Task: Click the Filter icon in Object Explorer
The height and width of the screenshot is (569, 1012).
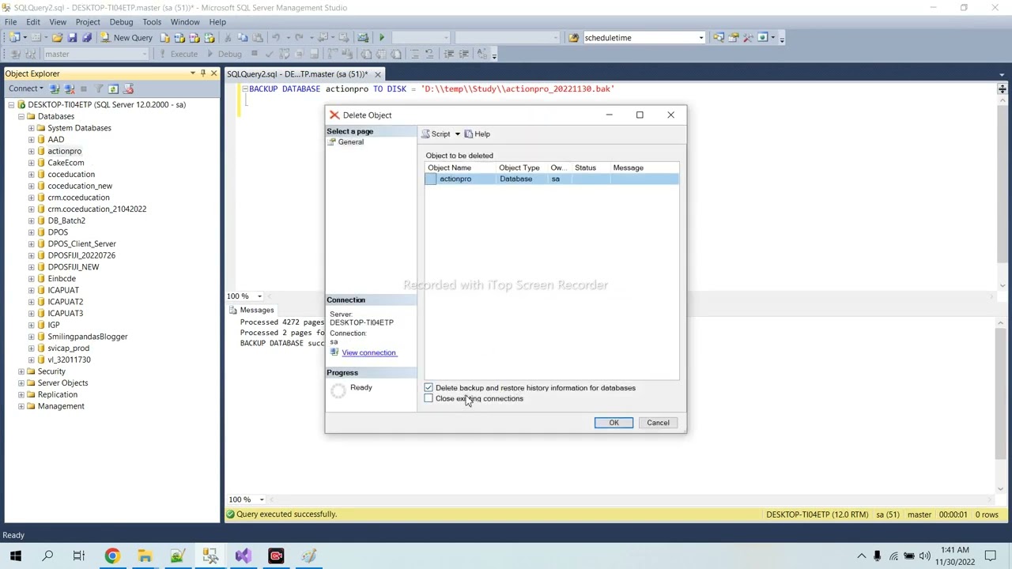Action: [99, 89]
